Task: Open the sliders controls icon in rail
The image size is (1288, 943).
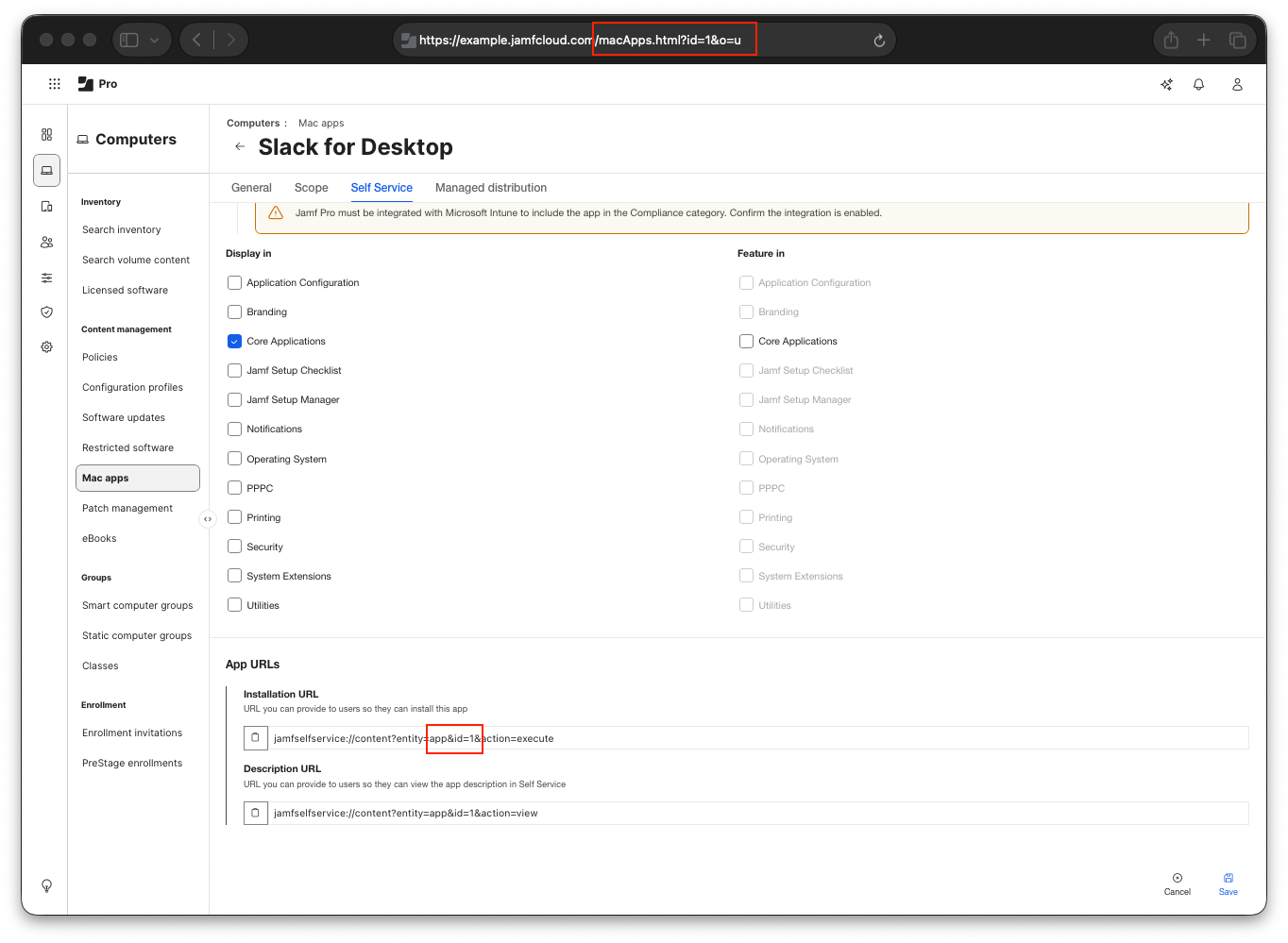Action: (46, 278)
